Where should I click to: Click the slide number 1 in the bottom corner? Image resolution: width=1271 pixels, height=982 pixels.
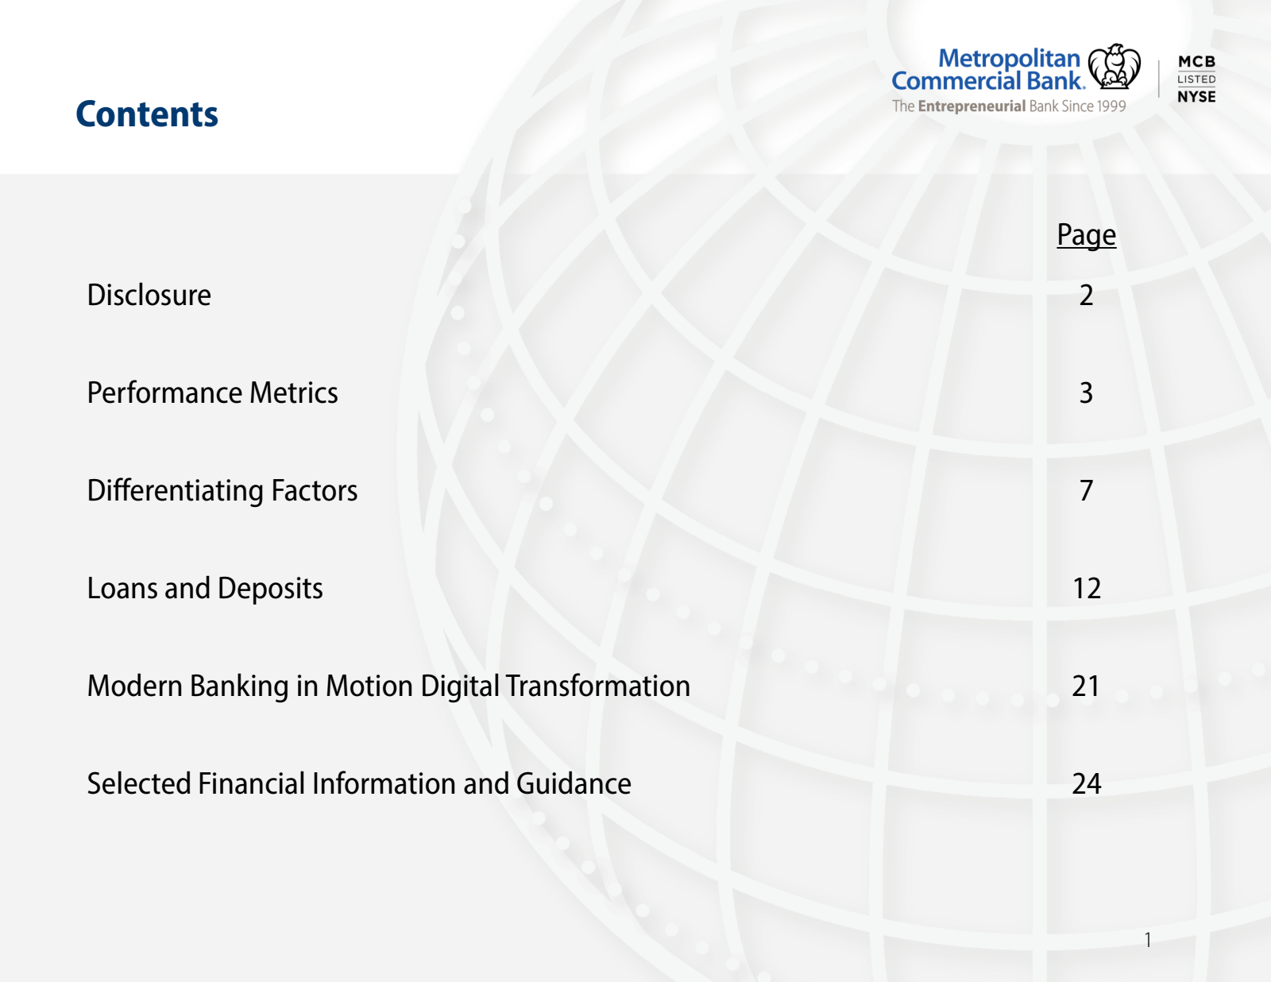point(1148,940)
